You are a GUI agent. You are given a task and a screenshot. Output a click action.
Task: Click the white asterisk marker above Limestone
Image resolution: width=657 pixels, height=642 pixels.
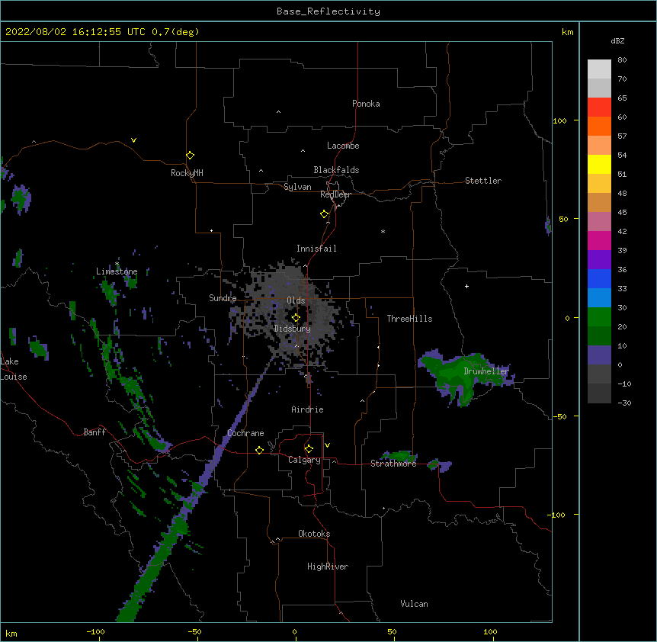coord(117,264)
